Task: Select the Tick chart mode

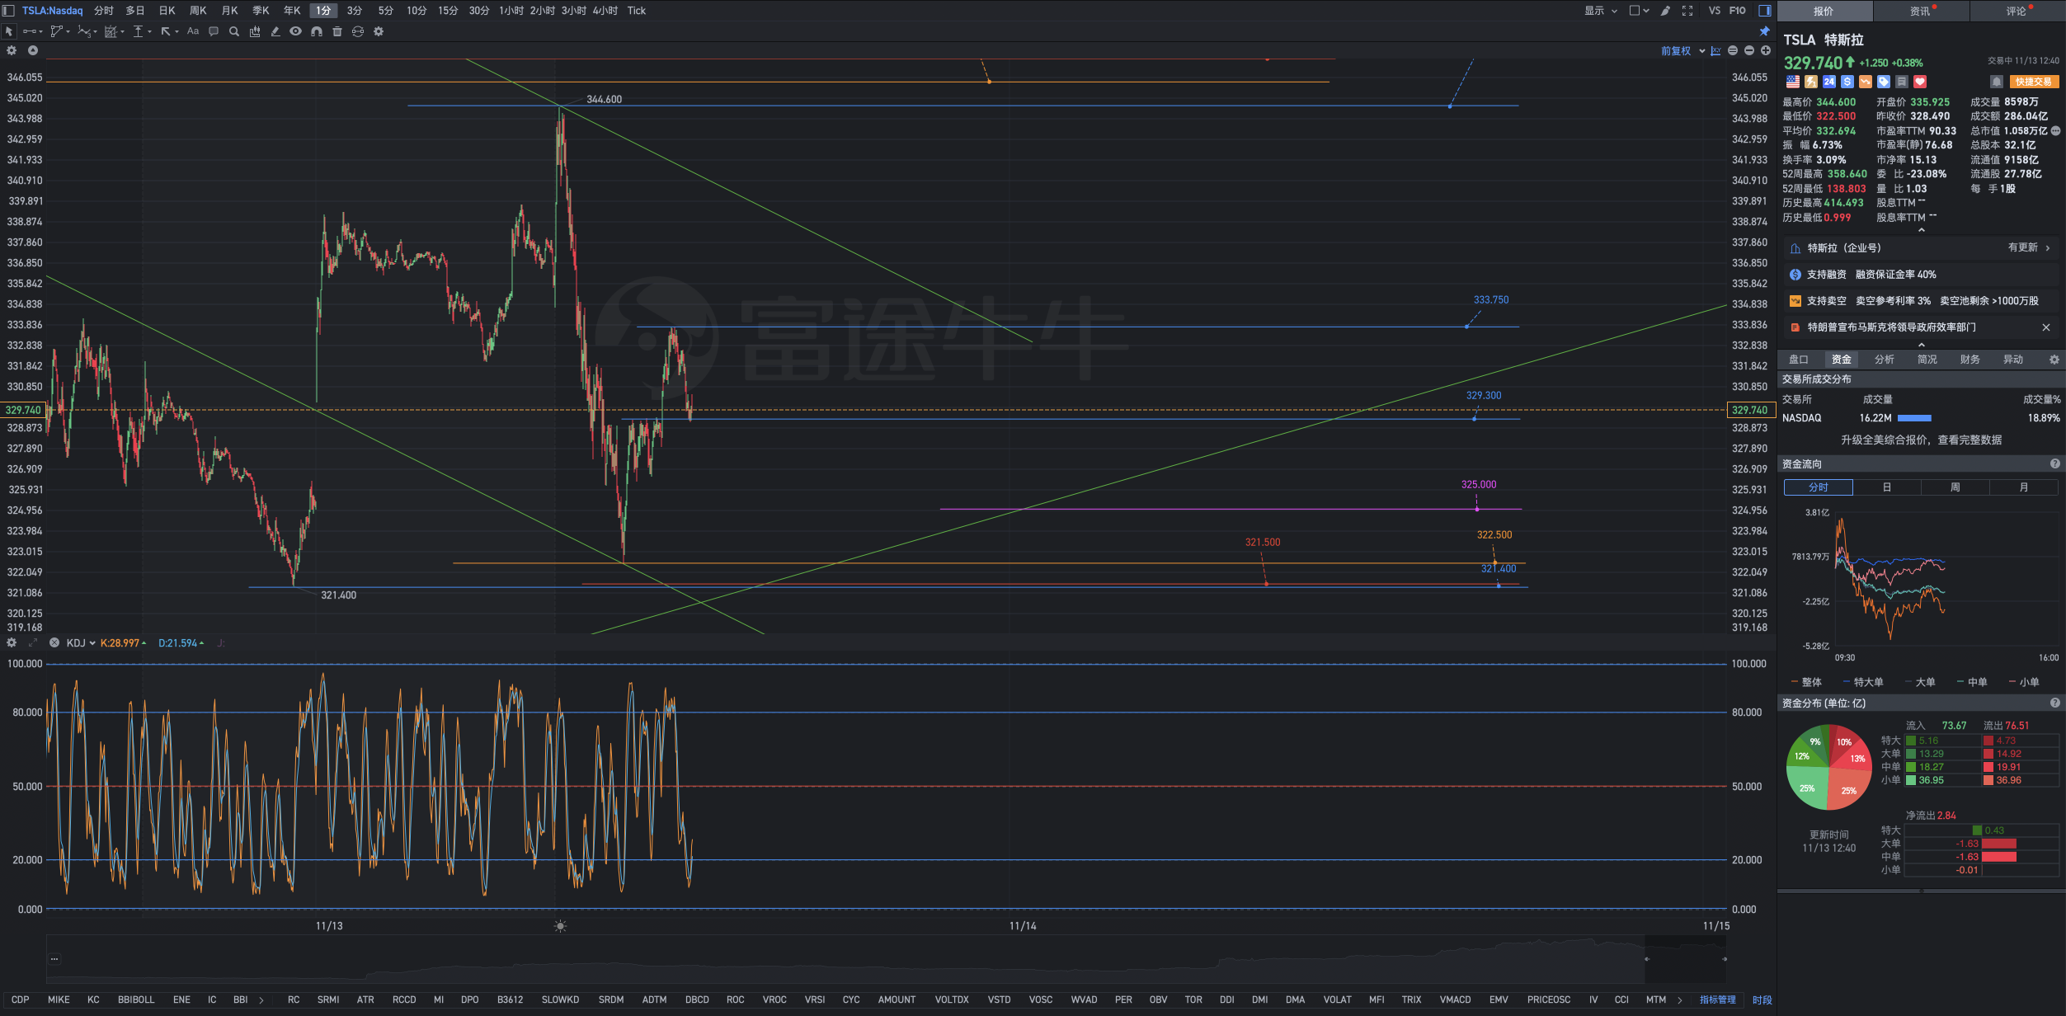Action: [636, 11]
